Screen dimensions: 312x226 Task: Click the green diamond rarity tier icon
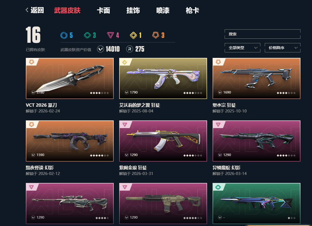[87, 35]
